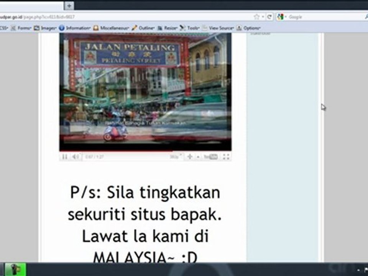Open the Tools developer toolbar menu
The height and width of the screenshot is (276, 368).
pos(190,28)
